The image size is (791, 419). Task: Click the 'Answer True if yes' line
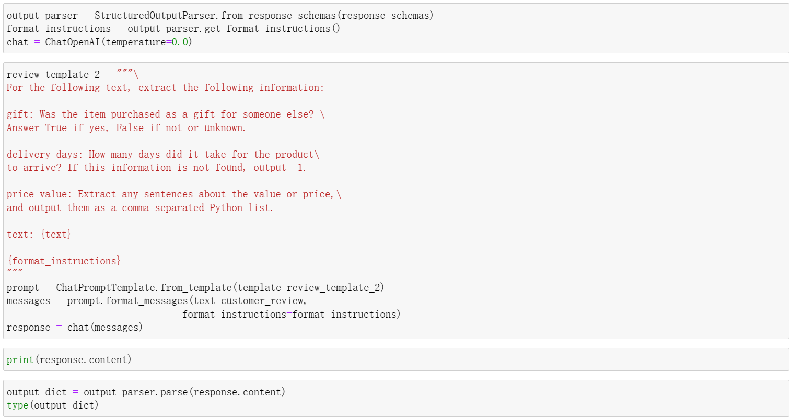tap(126, 128)
